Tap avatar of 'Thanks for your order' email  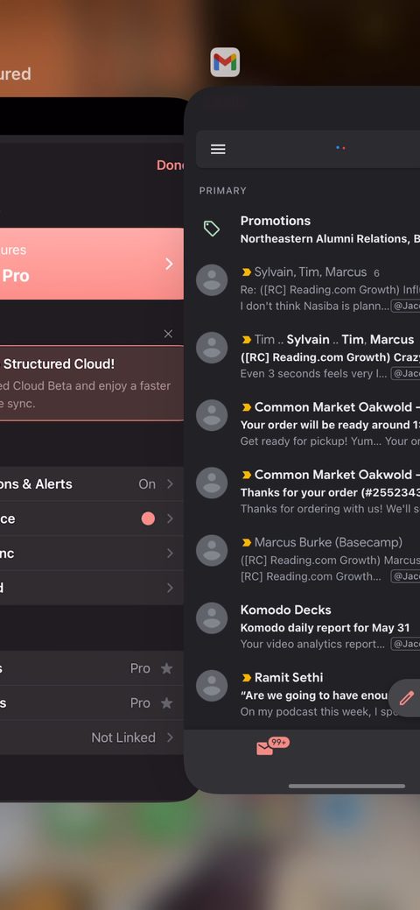tap(212, 483)
